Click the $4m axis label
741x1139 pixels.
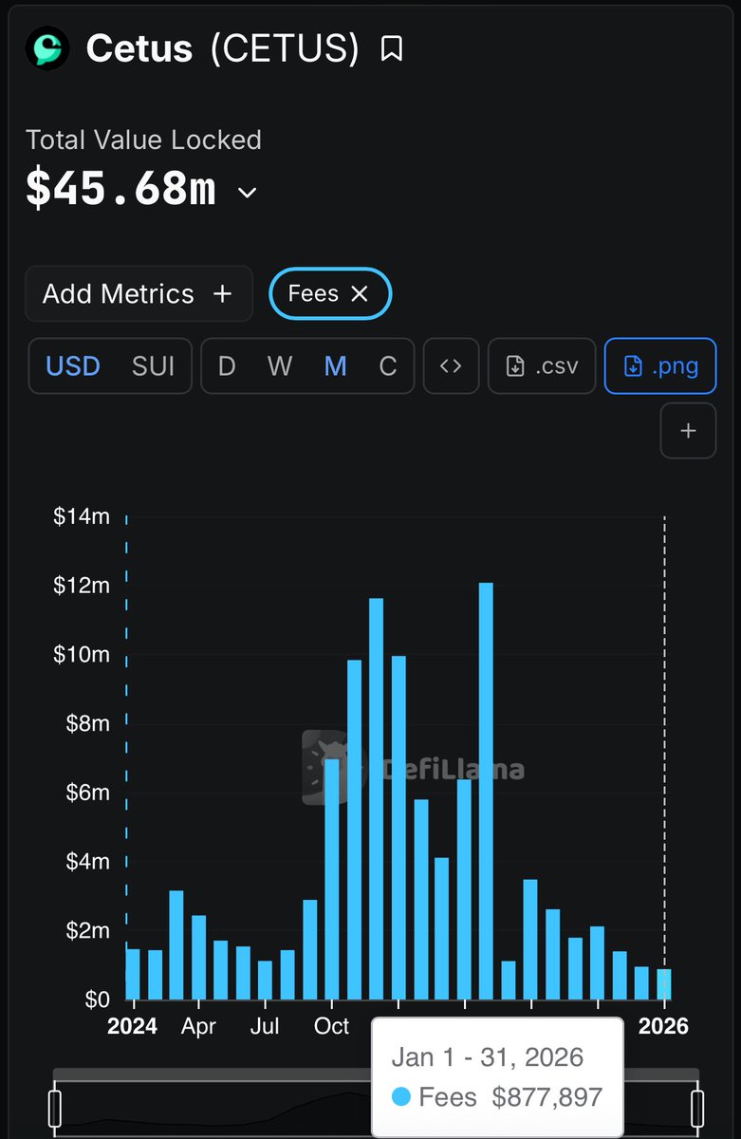pos(87,862)
